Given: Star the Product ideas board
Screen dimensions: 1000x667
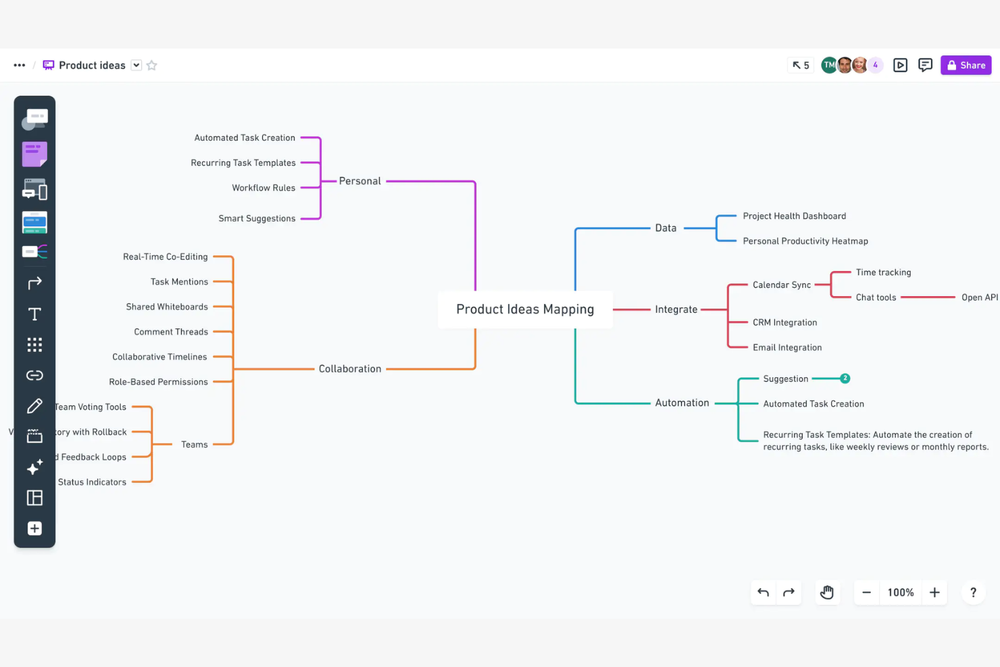Looking at the screenshot, I should (x=151, y=65).
